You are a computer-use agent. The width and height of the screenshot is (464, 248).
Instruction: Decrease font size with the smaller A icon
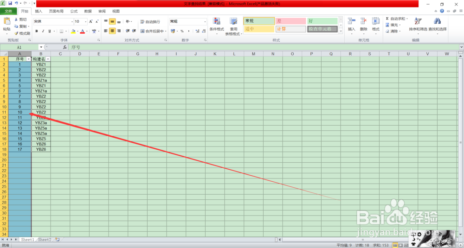(x=97, y=22)
